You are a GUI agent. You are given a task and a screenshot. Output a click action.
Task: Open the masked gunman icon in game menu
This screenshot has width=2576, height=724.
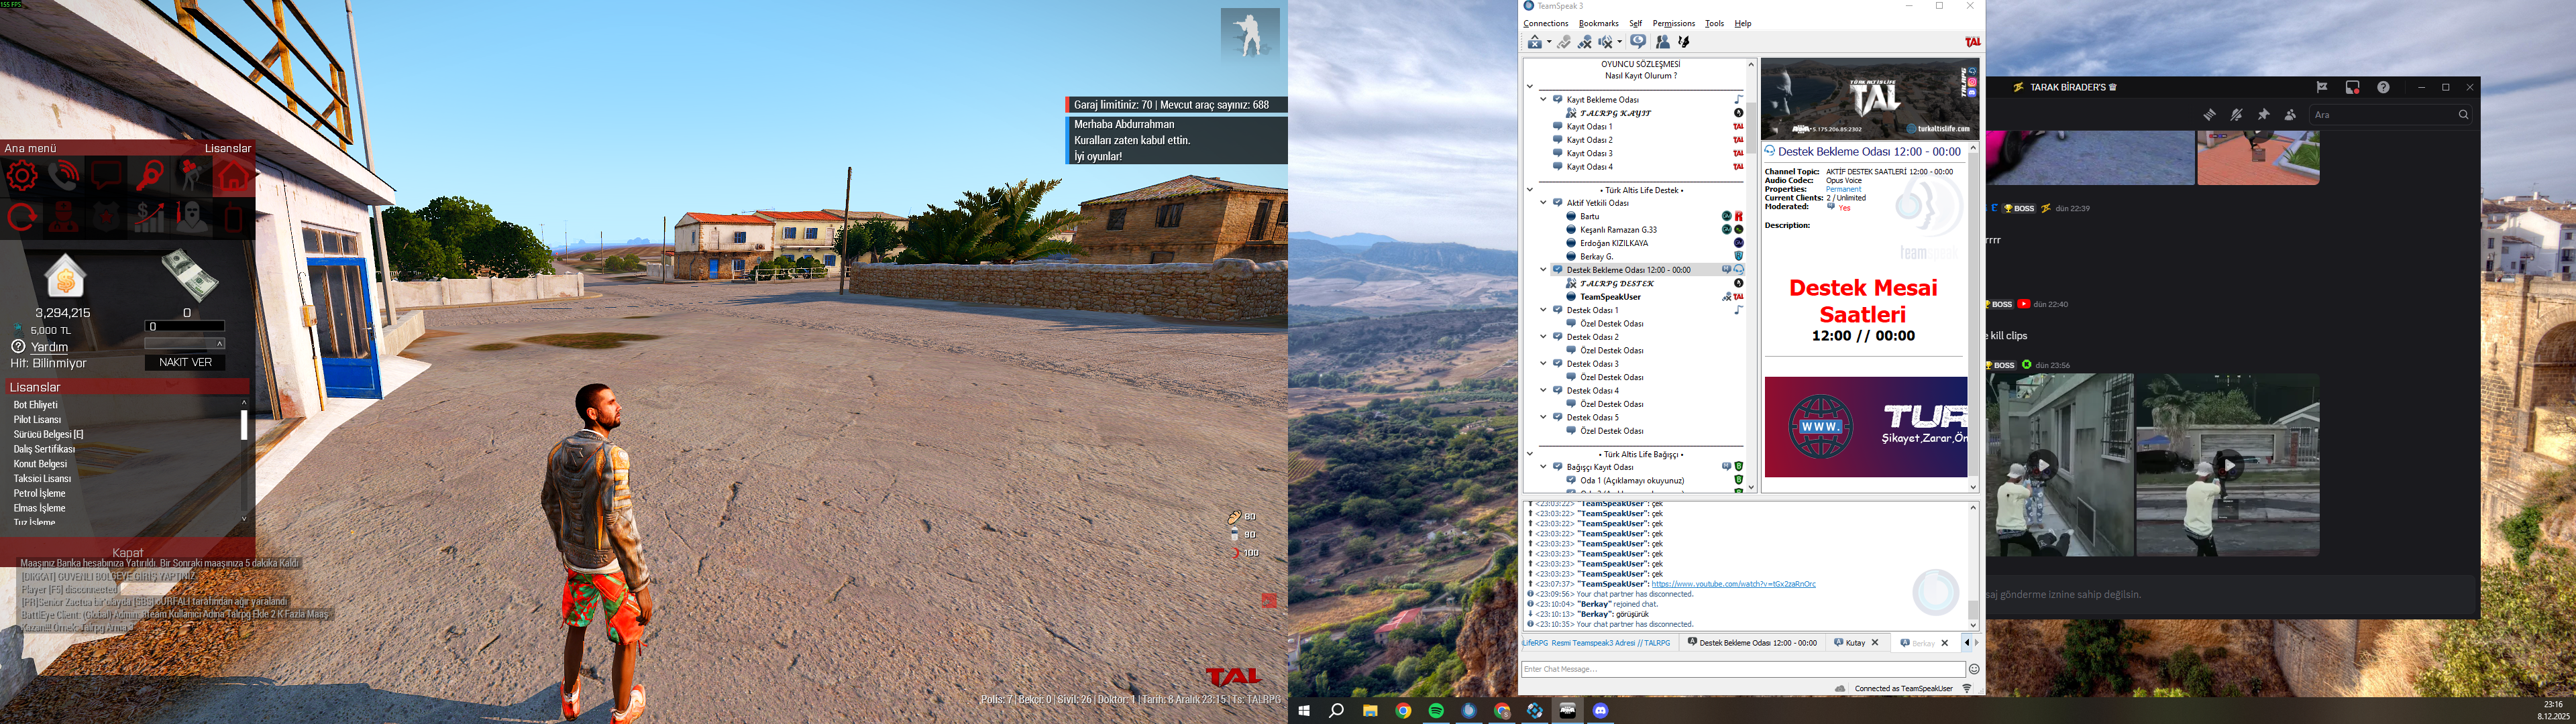click(191, 217)
